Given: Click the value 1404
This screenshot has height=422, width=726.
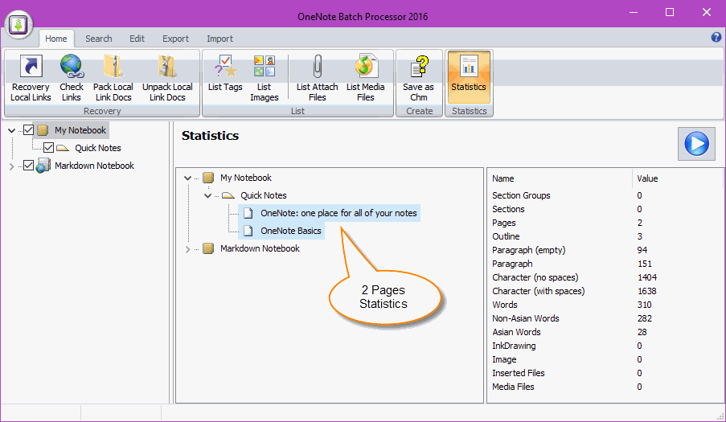Looking at the screenshot, I should pos(647,277).
